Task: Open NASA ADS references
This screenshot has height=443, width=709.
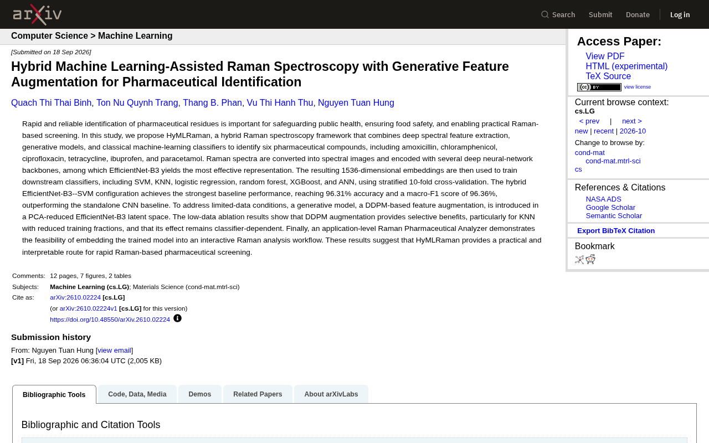Action: point(604,199)
